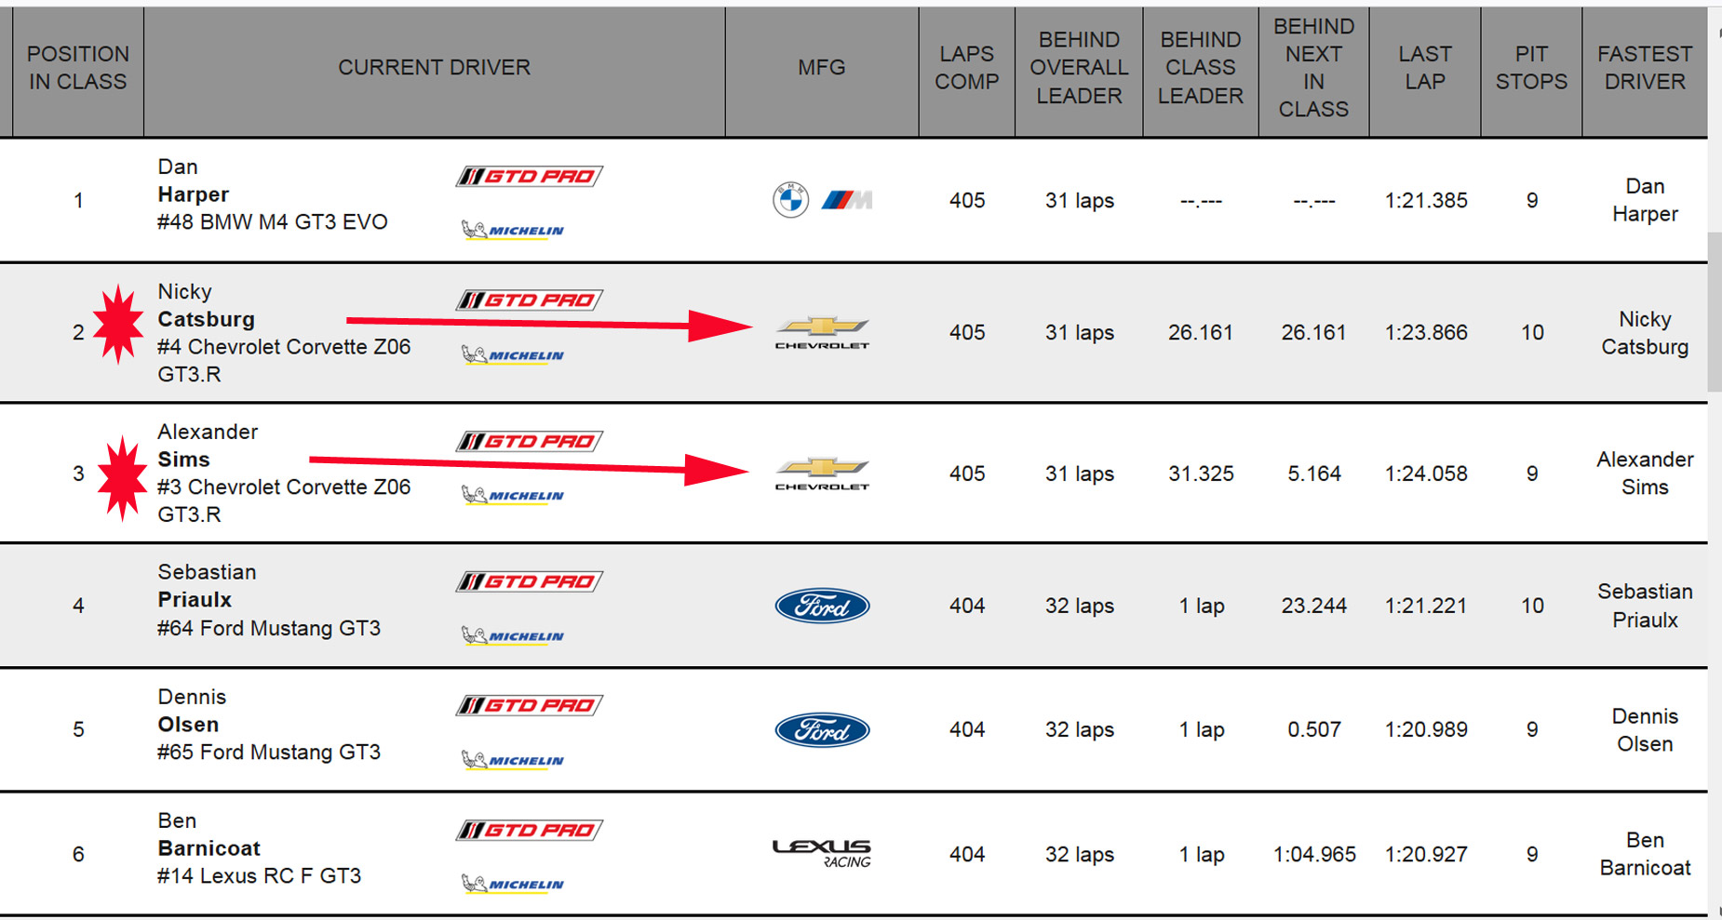Click Chevrolet logo in Nicky Catsburg row
Image resolution: width=1722 pixels, height=920 pixels.
point(822,331)
